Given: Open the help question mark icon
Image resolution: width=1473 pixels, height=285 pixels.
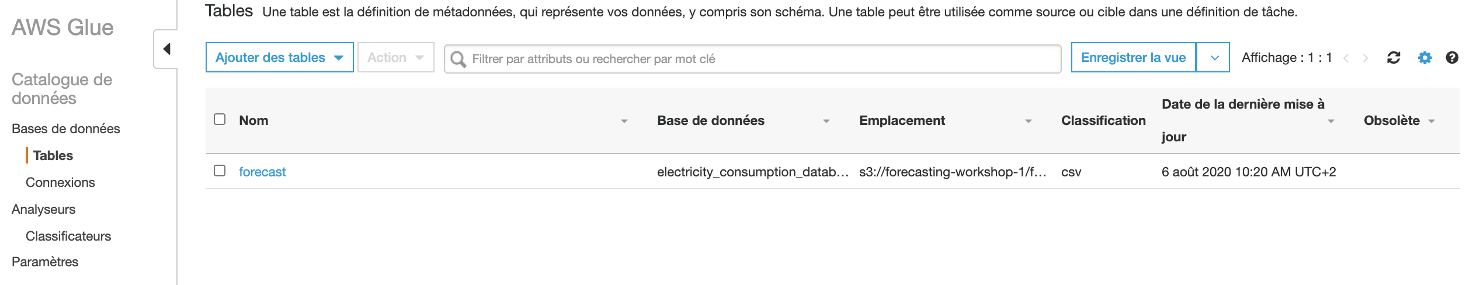Looking at the screenshot, I should pos(1452,58).
